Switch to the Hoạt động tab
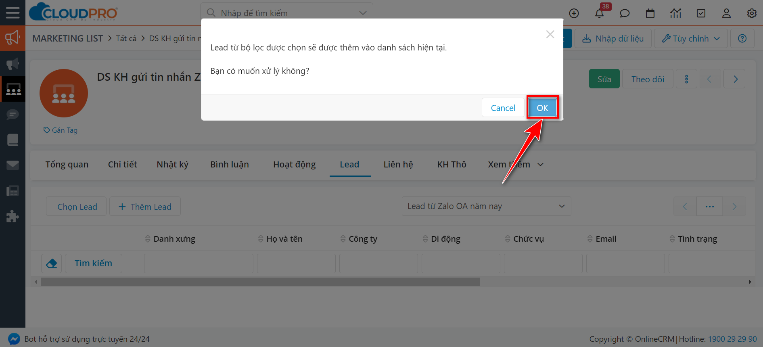The image size is (763, 347). [x=295, y=165]
